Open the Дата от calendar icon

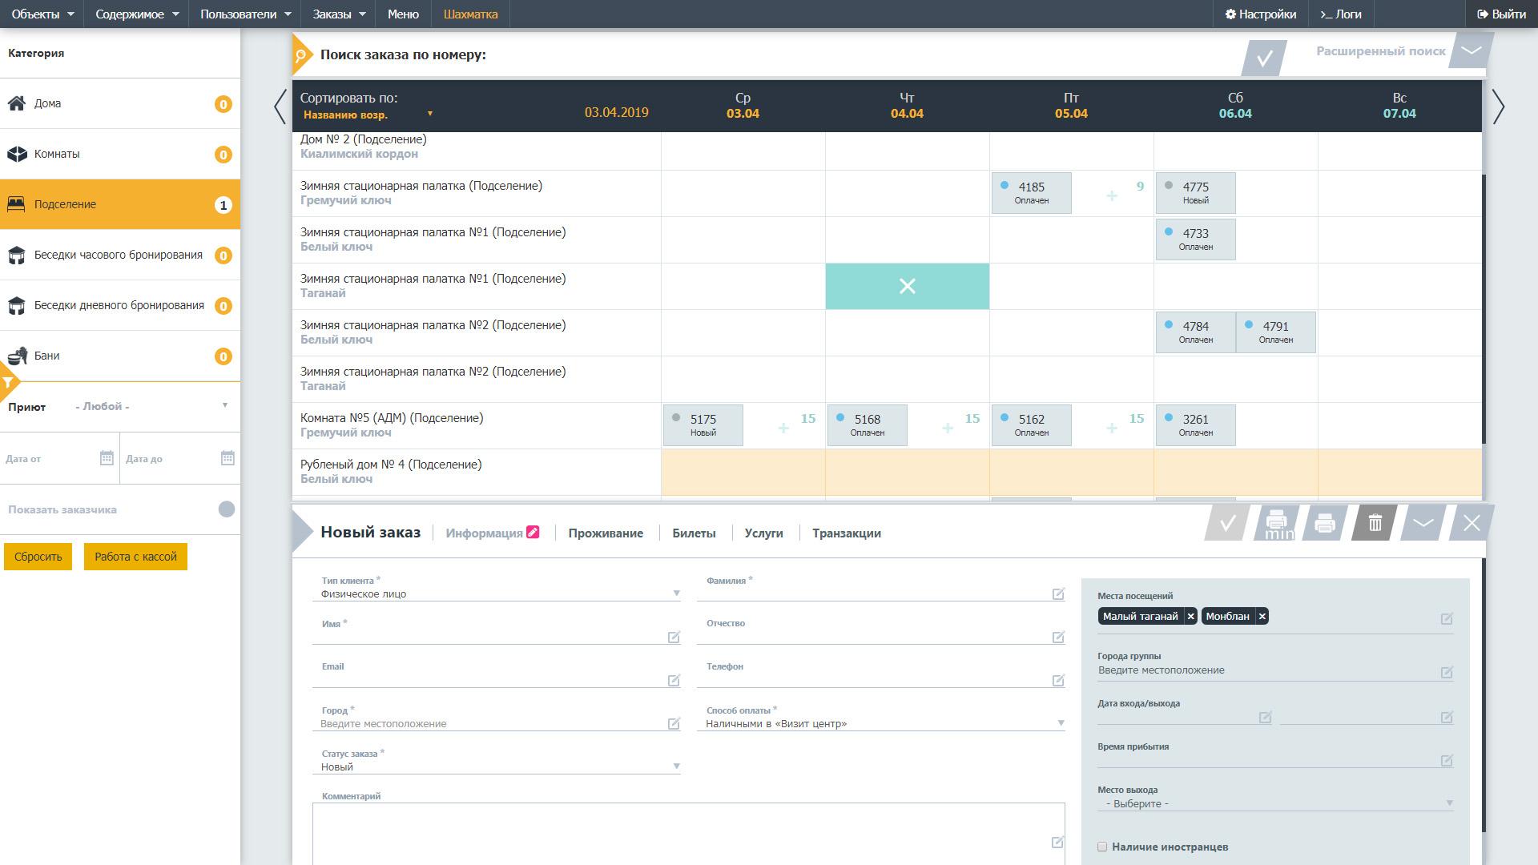point(107,458)
